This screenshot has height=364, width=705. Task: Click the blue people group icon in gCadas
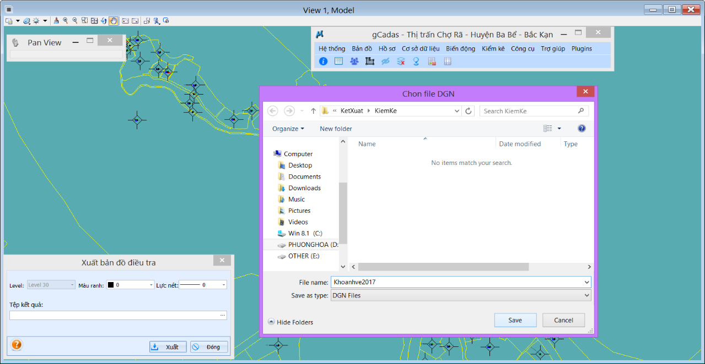click(354, 61)
